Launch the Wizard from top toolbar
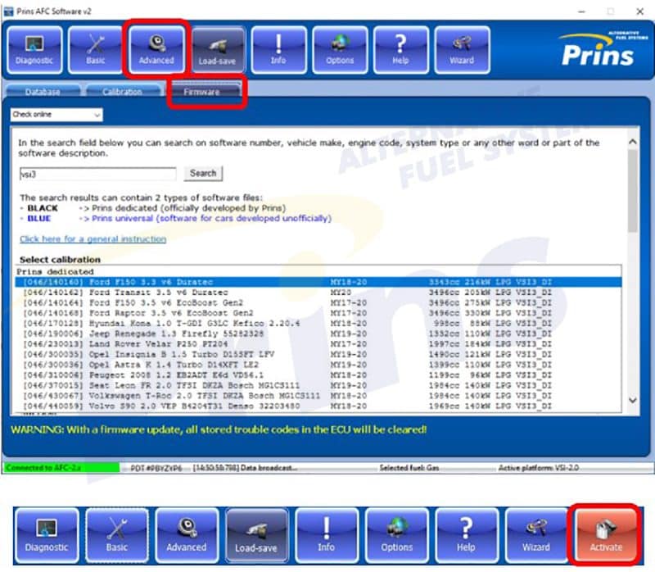Viewport: 655px width, 572px height. (x=462, y=49)
